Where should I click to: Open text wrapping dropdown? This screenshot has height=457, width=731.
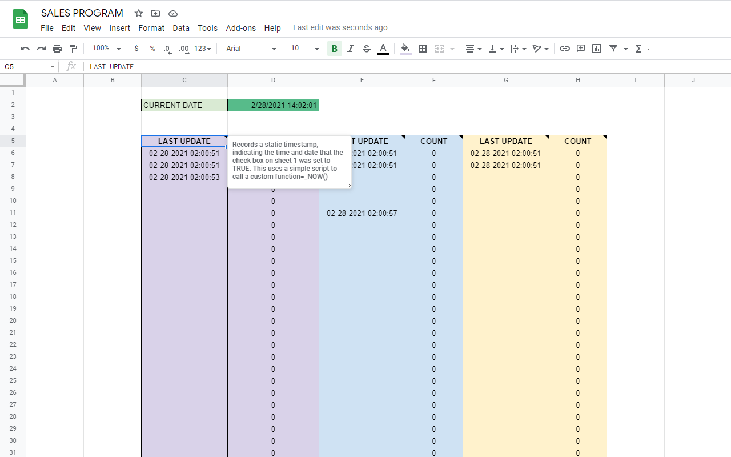point(518,49)
